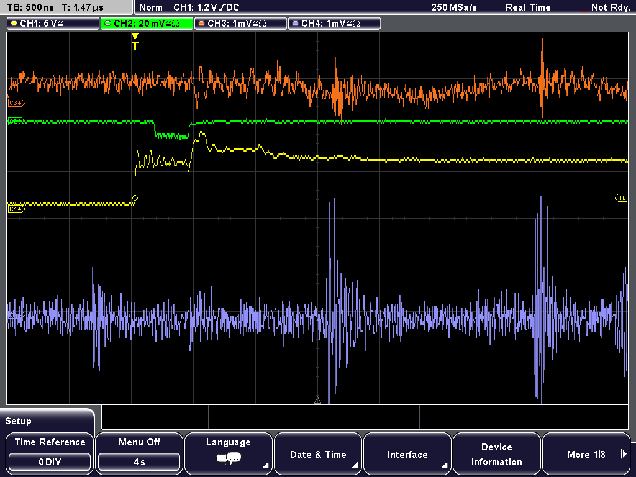Viewport: 636px width, 477px height.
Task: Select the CH4 1mV channel tab
Action: pos(334,24)
